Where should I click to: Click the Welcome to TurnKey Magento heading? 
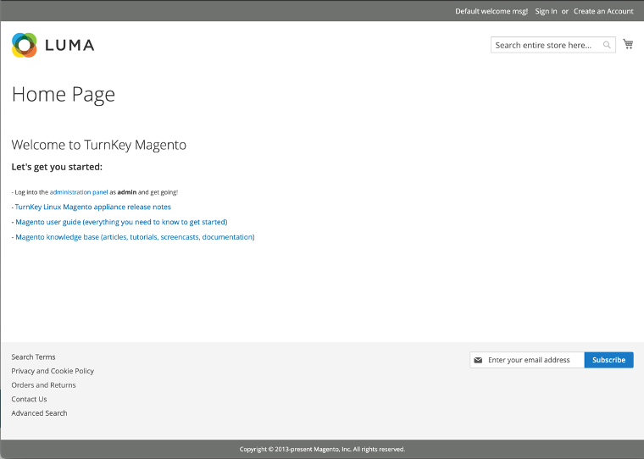click(98, 145)
